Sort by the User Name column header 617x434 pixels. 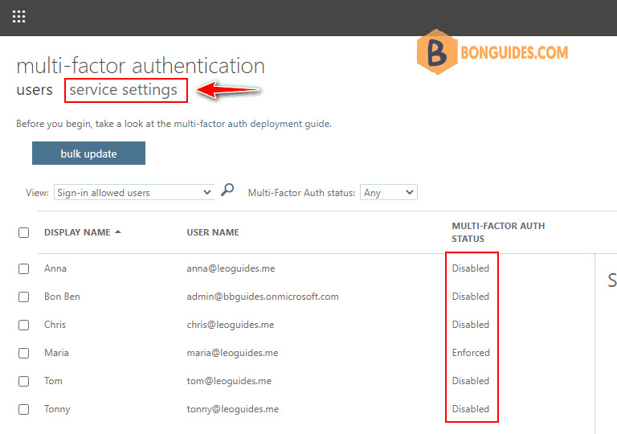213,233
